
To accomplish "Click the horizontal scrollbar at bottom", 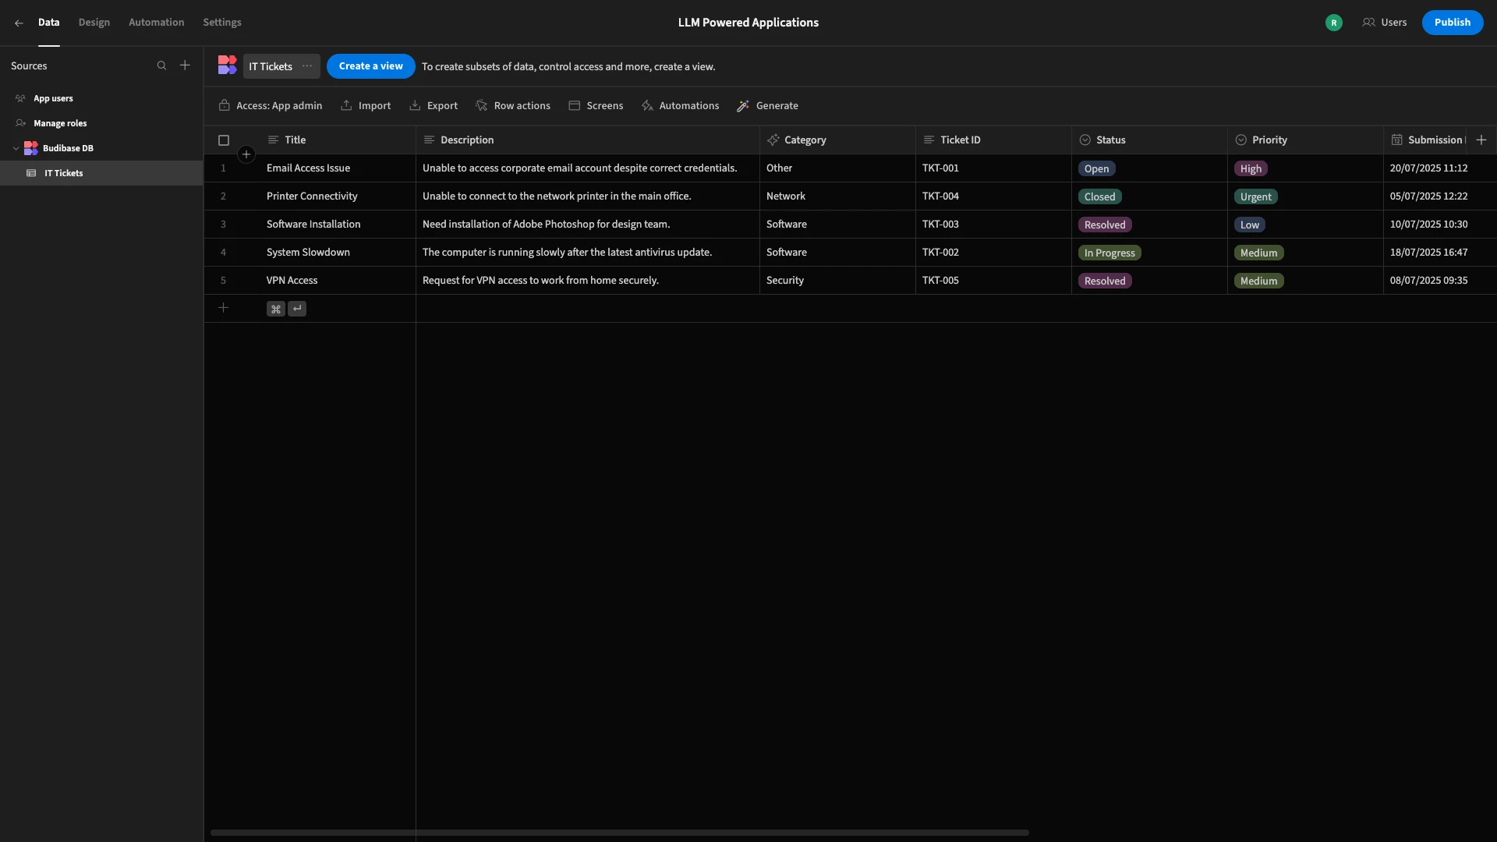I will click(x=620, y=833).
